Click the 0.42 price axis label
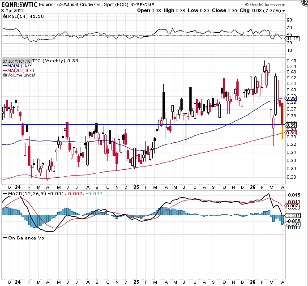Image resolution: width=308 pixels, height=286 pixels. point(291,78)
